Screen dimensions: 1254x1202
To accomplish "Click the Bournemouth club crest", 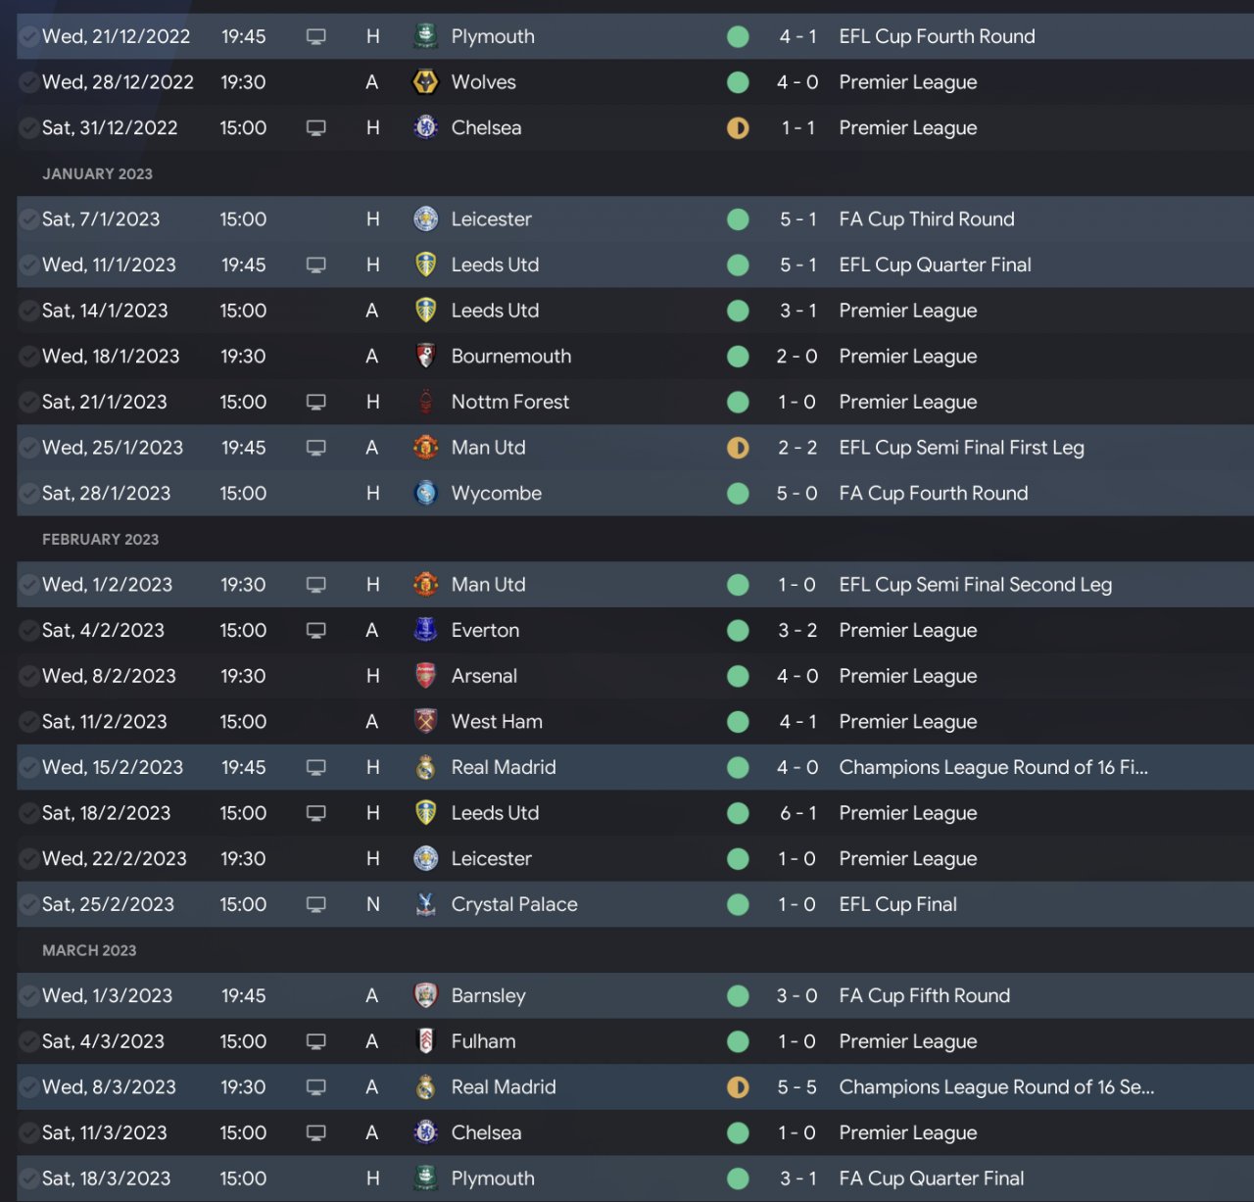I will (425, 357).
